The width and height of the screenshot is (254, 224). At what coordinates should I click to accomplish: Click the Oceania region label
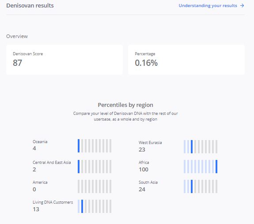[40, 142]
